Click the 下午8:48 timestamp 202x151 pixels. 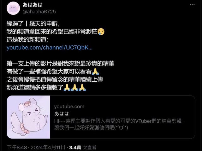tap(17, 148)
